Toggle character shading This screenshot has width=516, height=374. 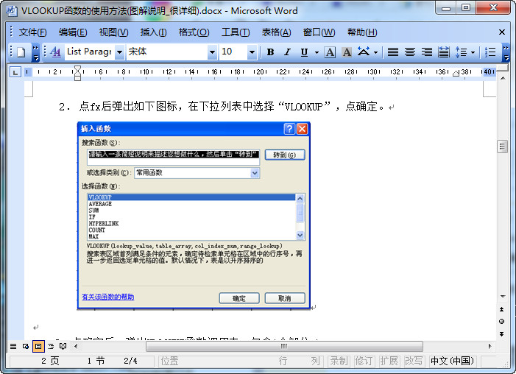pyautogui.click(x=347, y=52)
